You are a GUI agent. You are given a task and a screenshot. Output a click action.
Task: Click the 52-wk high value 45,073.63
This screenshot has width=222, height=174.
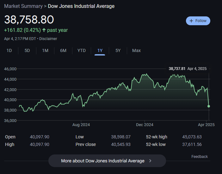pyautogui.click(x=192, y=137)
